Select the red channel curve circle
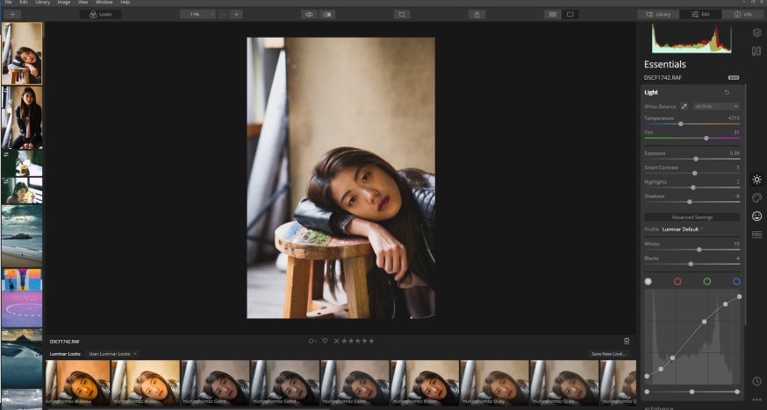Image resolution: width=767 pixels, height=410 pixels. [x=677, y=281]
